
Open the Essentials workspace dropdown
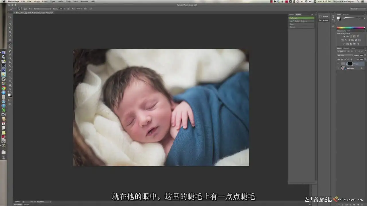[358, 9]
